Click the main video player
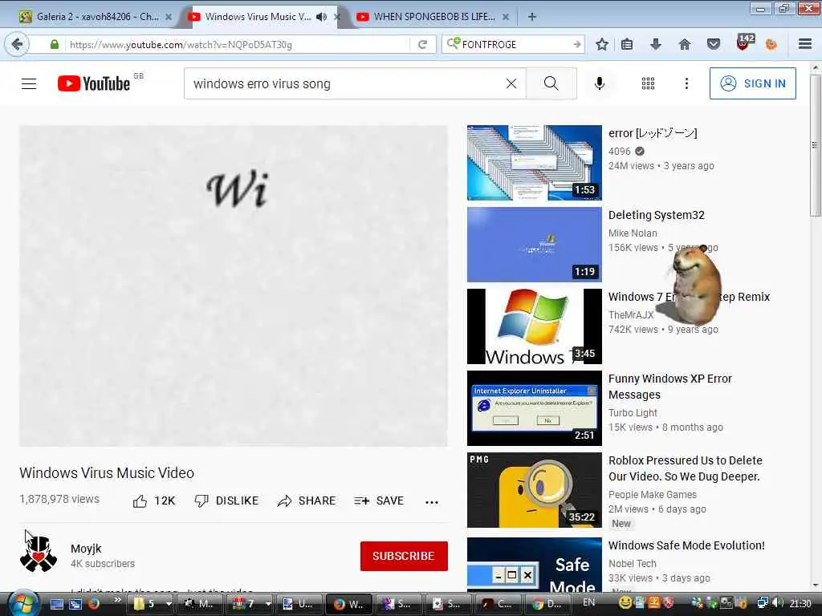Screen dimensions: 822x616 [234, 286]
